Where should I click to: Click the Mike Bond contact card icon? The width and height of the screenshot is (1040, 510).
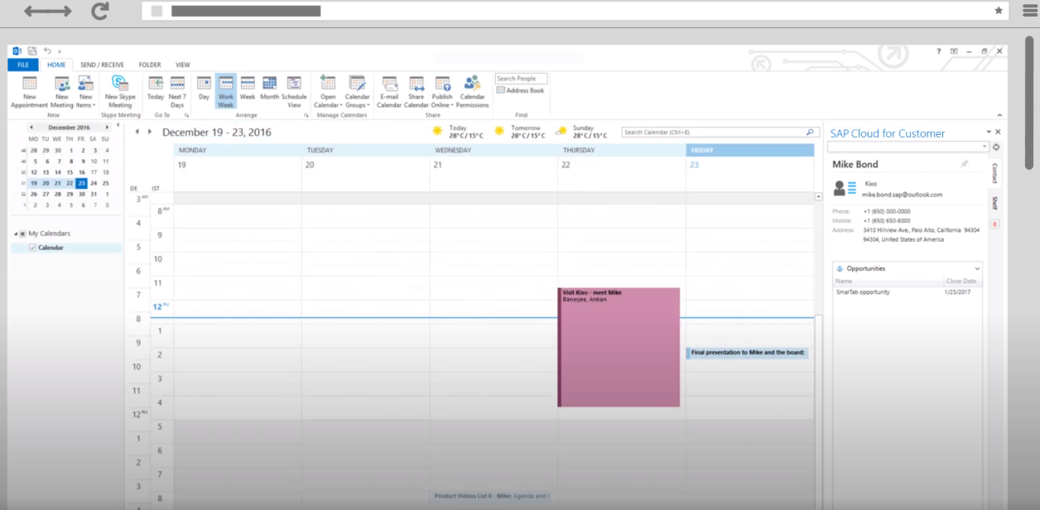coord(845,189)
